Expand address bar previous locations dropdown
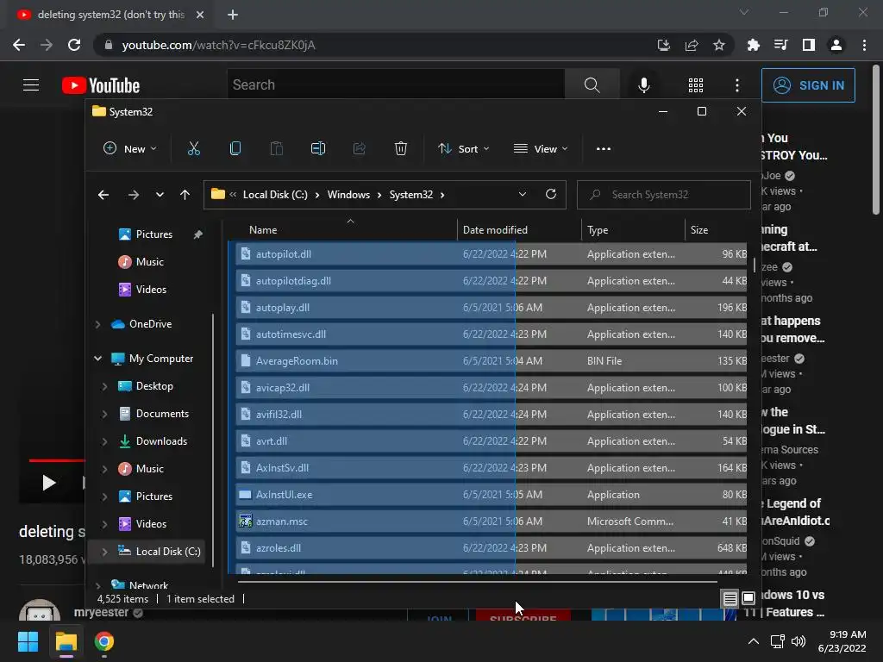 tap(522, 194)
